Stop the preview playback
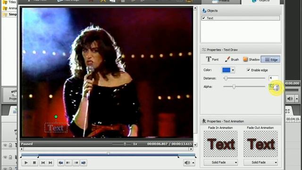The image size is (302, 170). pyautogui.click(x=34, y=162)
